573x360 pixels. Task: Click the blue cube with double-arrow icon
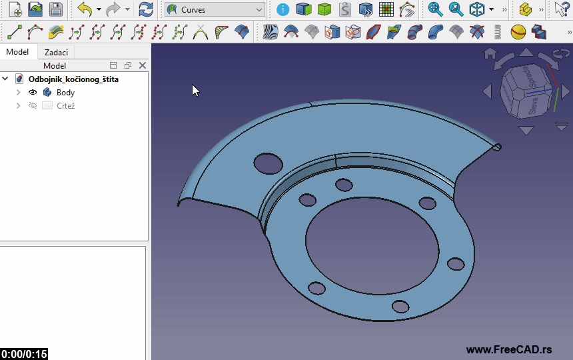tap(365, 9)
